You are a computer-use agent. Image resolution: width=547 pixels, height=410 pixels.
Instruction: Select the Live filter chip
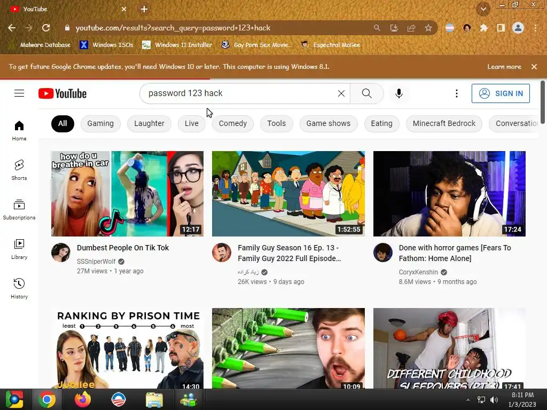[x=192, y=123]
